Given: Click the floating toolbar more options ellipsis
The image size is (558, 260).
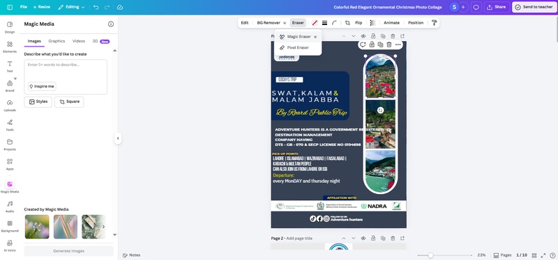Looking at the screenshot, I should (398, 44).
